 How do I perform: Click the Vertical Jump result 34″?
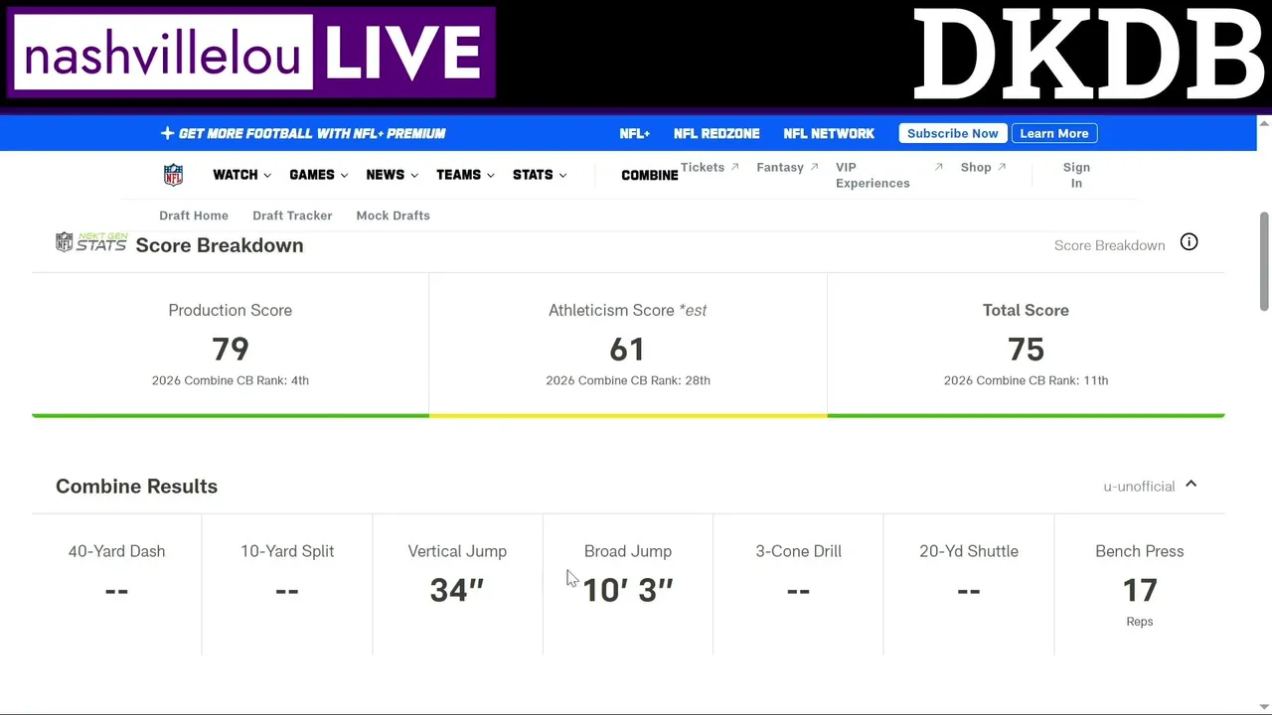tap(457, 590)
